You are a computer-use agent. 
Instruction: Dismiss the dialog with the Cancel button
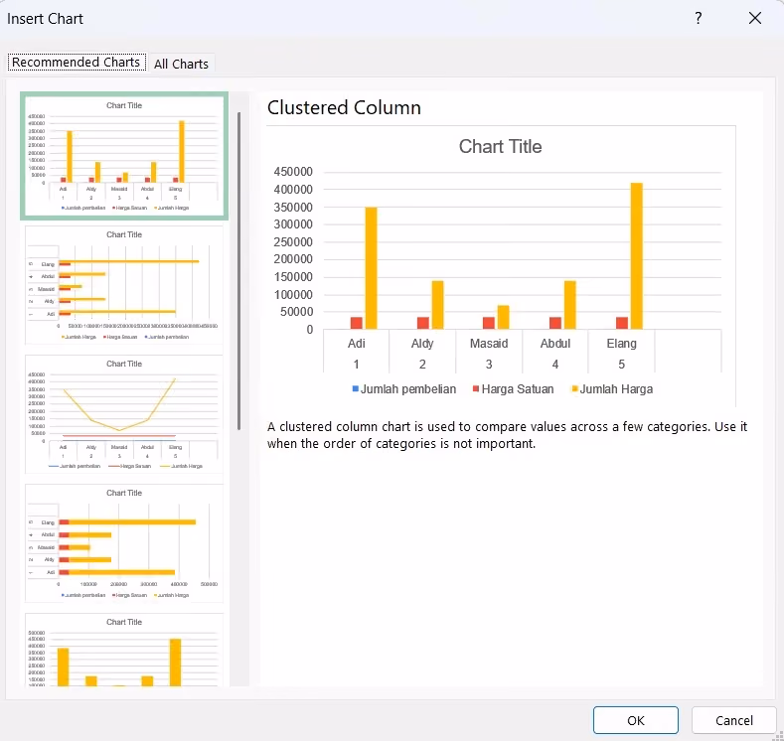pos(733,720)
